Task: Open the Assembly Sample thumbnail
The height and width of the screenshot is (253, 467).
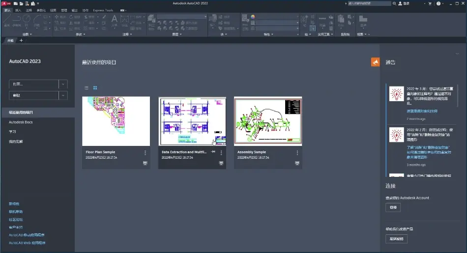Action: click(x=268, y=121)
